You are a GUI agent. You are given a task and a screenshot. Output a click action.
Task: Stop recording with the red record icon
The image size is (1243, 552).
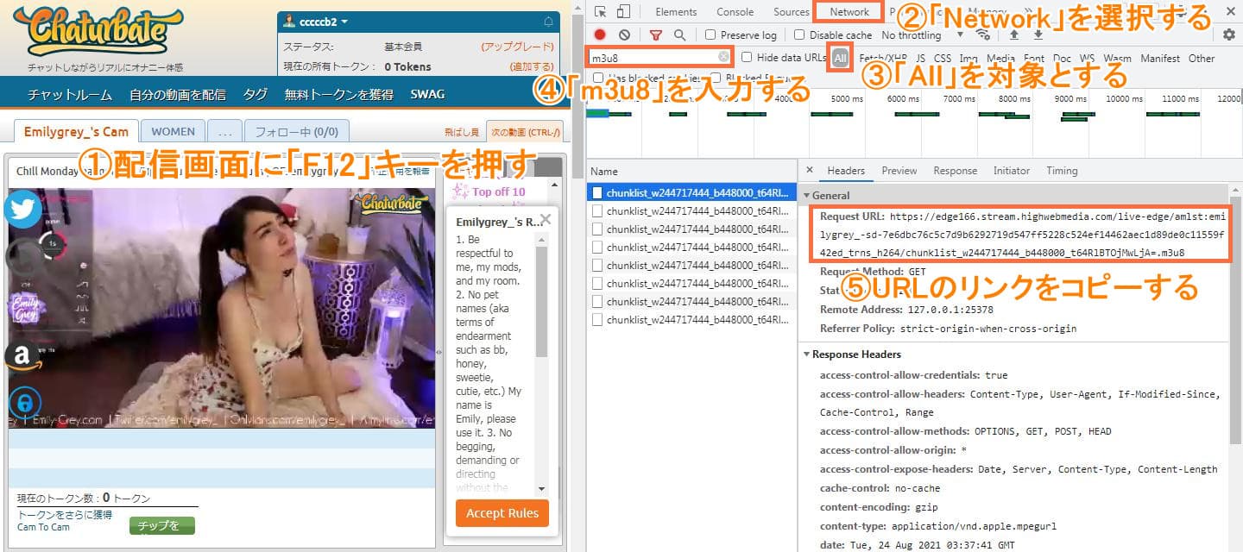600,34
